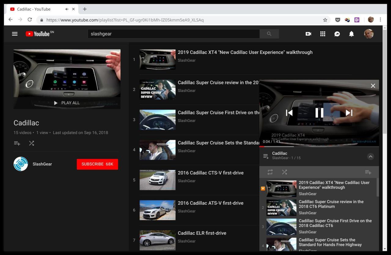Skip to next video in miniplayer
This screenshot has height=255, width=391.
[x=349, y=113]
